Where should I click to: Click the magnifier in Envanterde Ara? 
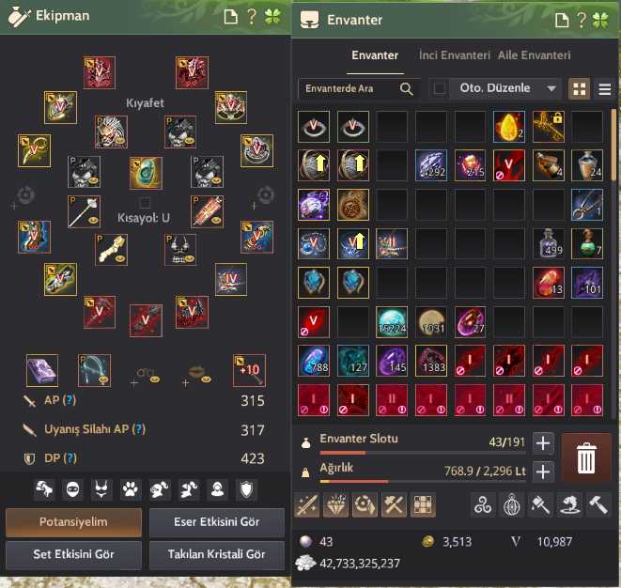(x=407, y=88)
